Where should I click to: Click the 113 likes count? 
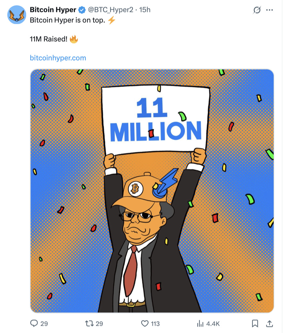pyautogui.click(x=155, y=324)
